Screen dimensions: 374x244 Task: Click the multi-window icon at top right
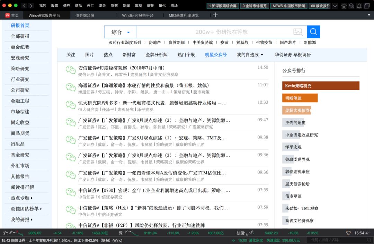366,6
